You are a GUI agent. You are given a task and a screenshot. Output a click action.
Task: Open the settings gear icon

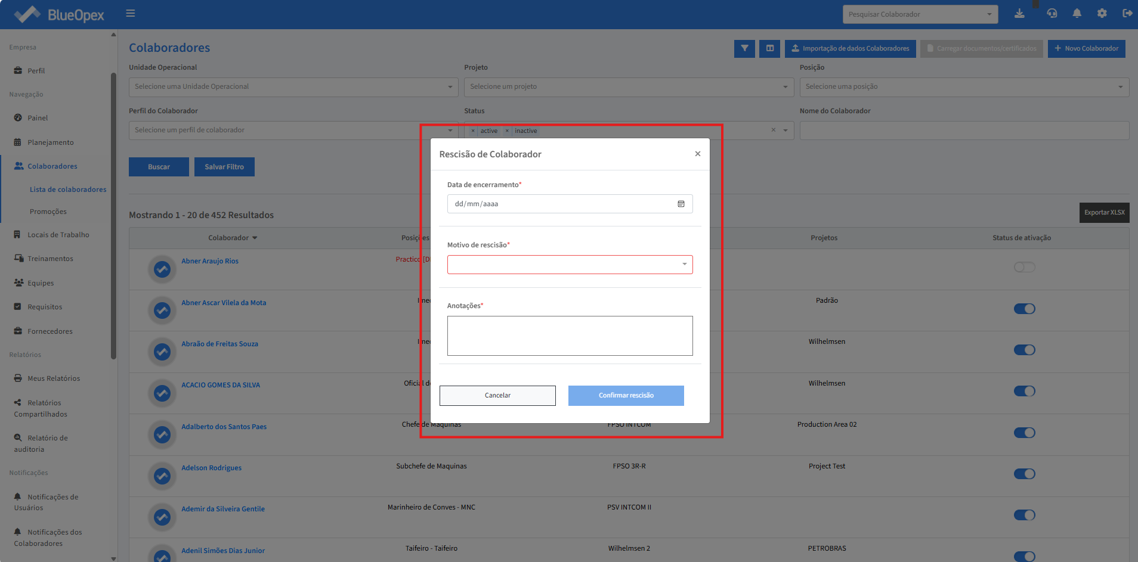point(1102,13)
